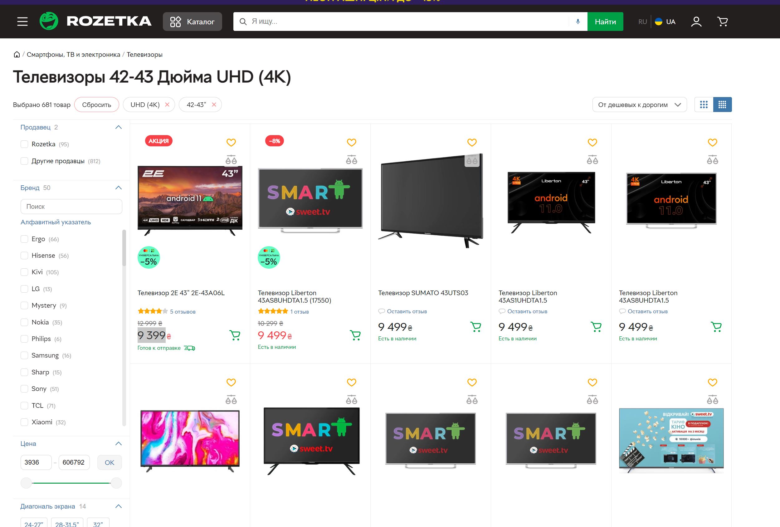Open the Каталог menu

point(192,22)
